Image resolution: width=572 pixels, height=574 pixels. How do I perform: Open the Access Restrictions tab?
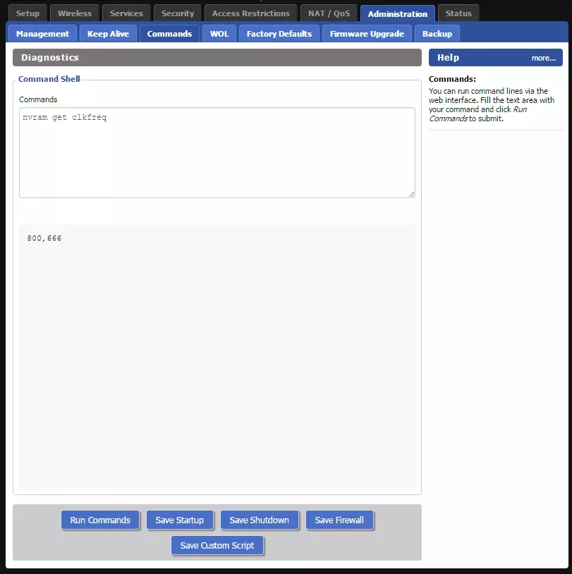251,13
